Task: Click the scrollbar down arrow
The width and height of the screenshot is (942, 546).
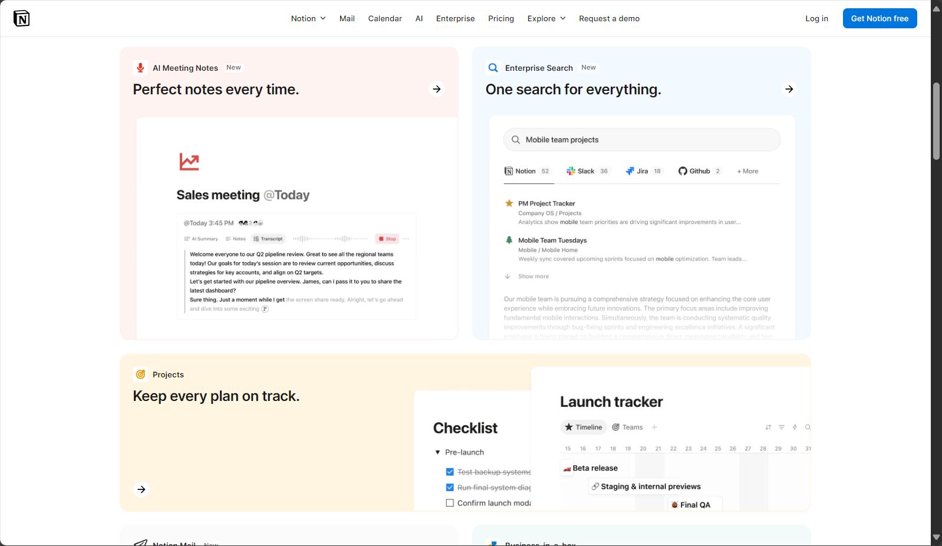Action: point(936,537)
